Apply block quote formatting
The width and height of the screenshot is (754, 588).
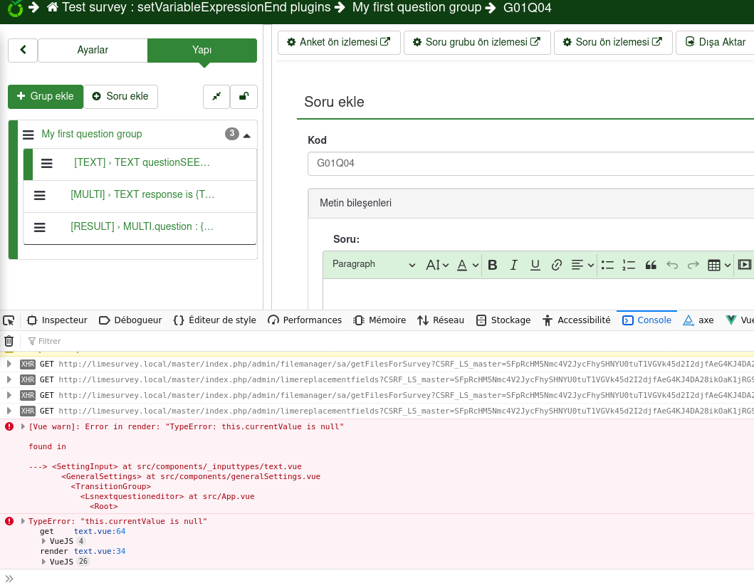650,265
